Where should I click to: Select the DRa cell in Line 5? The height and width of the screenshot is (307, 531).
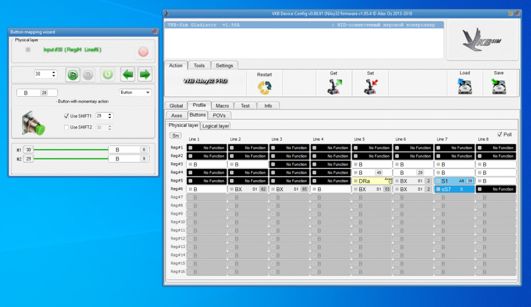pos(372,181)
